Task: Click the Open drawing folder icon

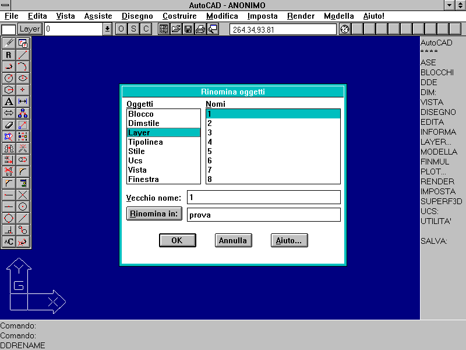Action: [176, 29]
